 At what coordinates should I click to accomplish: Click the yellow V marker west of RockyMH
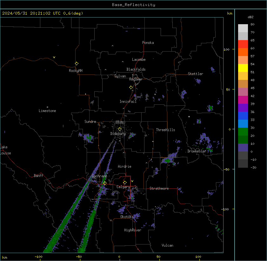tap(54, 57)
